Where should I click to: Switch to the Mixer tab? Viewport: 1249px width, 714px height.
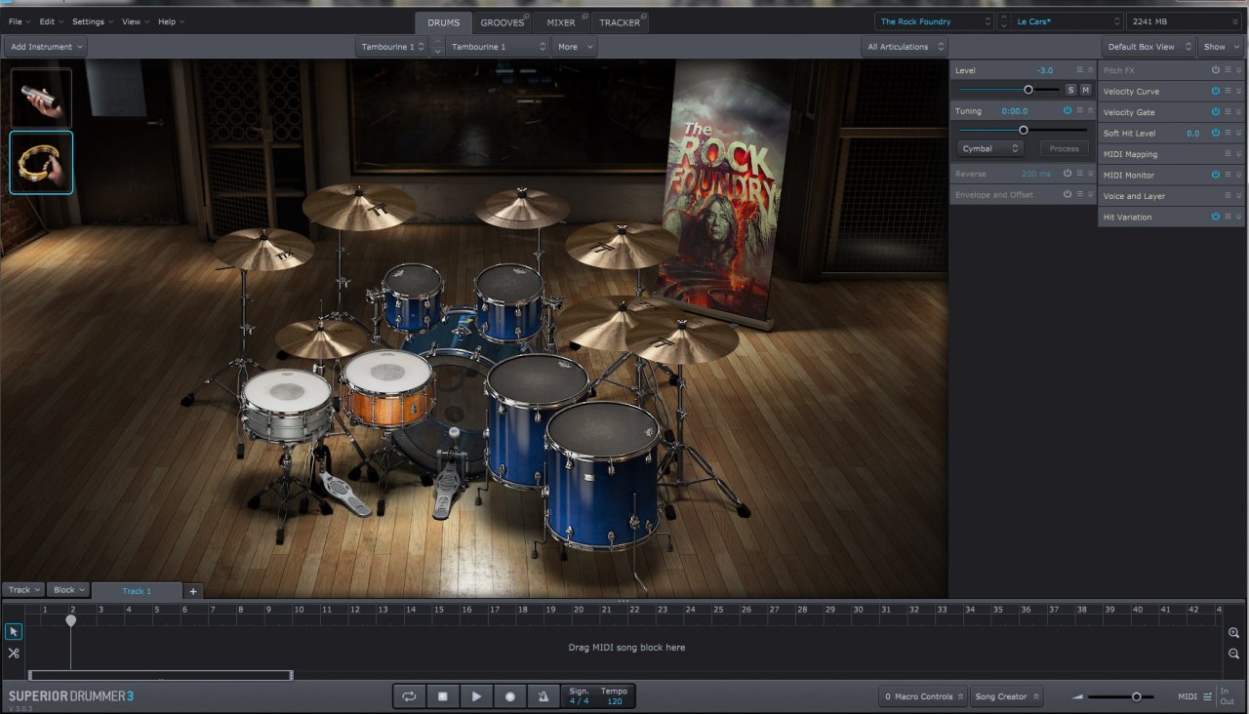[561, 22]
